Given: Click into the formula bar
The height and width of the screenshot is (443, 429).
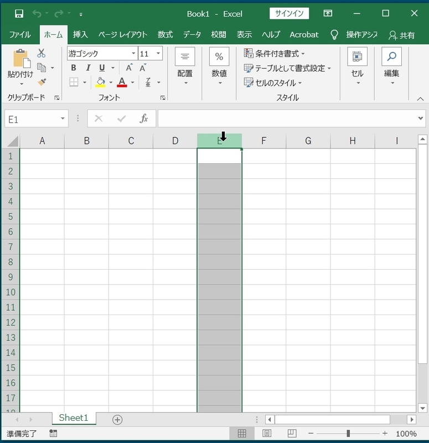Looking at the screenshot, I should click(x=287, y=119).
